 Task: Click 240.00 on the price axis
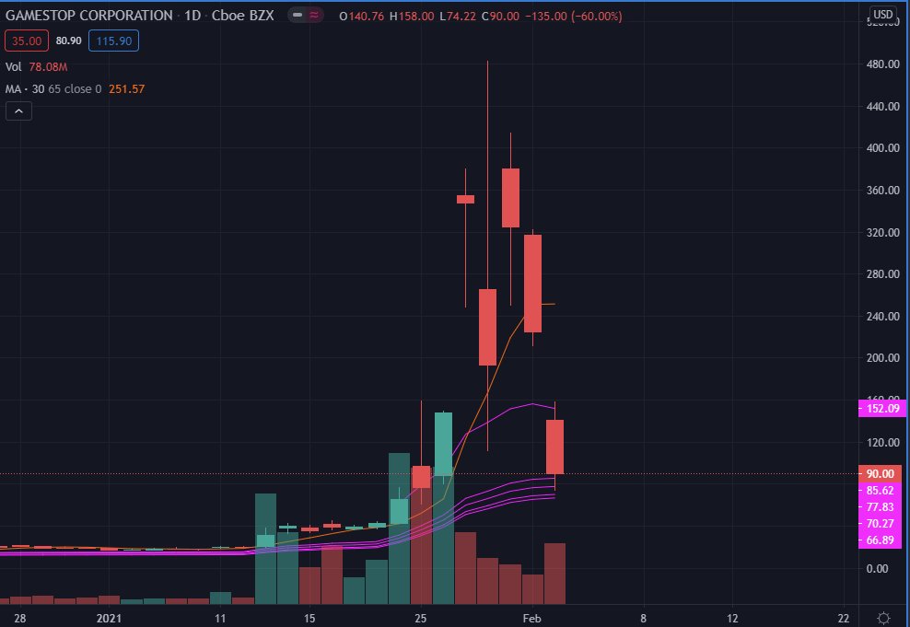pos(882,316)
